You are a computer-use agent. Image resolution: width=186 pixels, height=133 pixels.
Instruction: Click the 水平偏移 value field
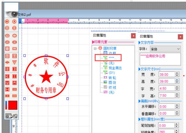point(167,106)
